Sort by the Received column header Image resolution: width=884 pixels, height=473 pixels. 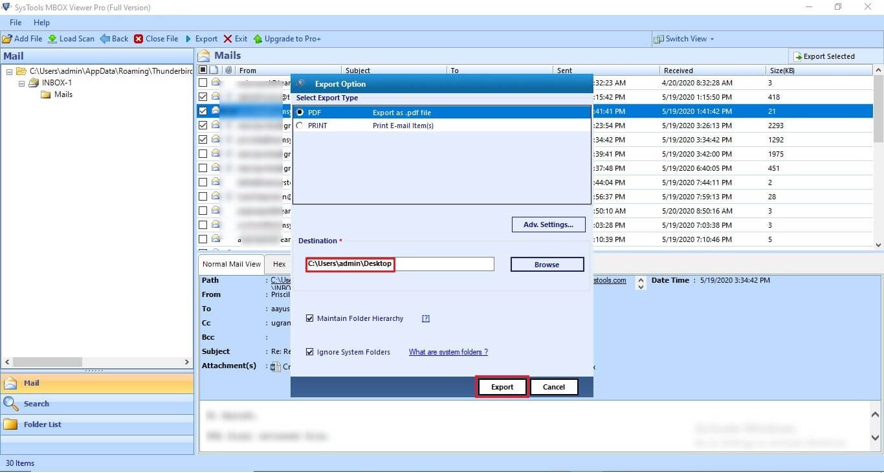712,71
